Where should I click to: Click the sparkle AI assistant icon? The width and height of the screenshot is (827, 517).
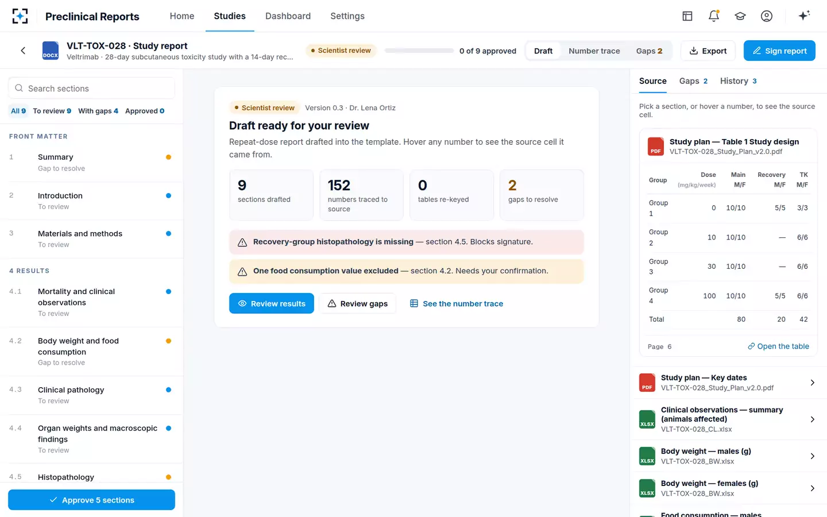click(804, 16)
